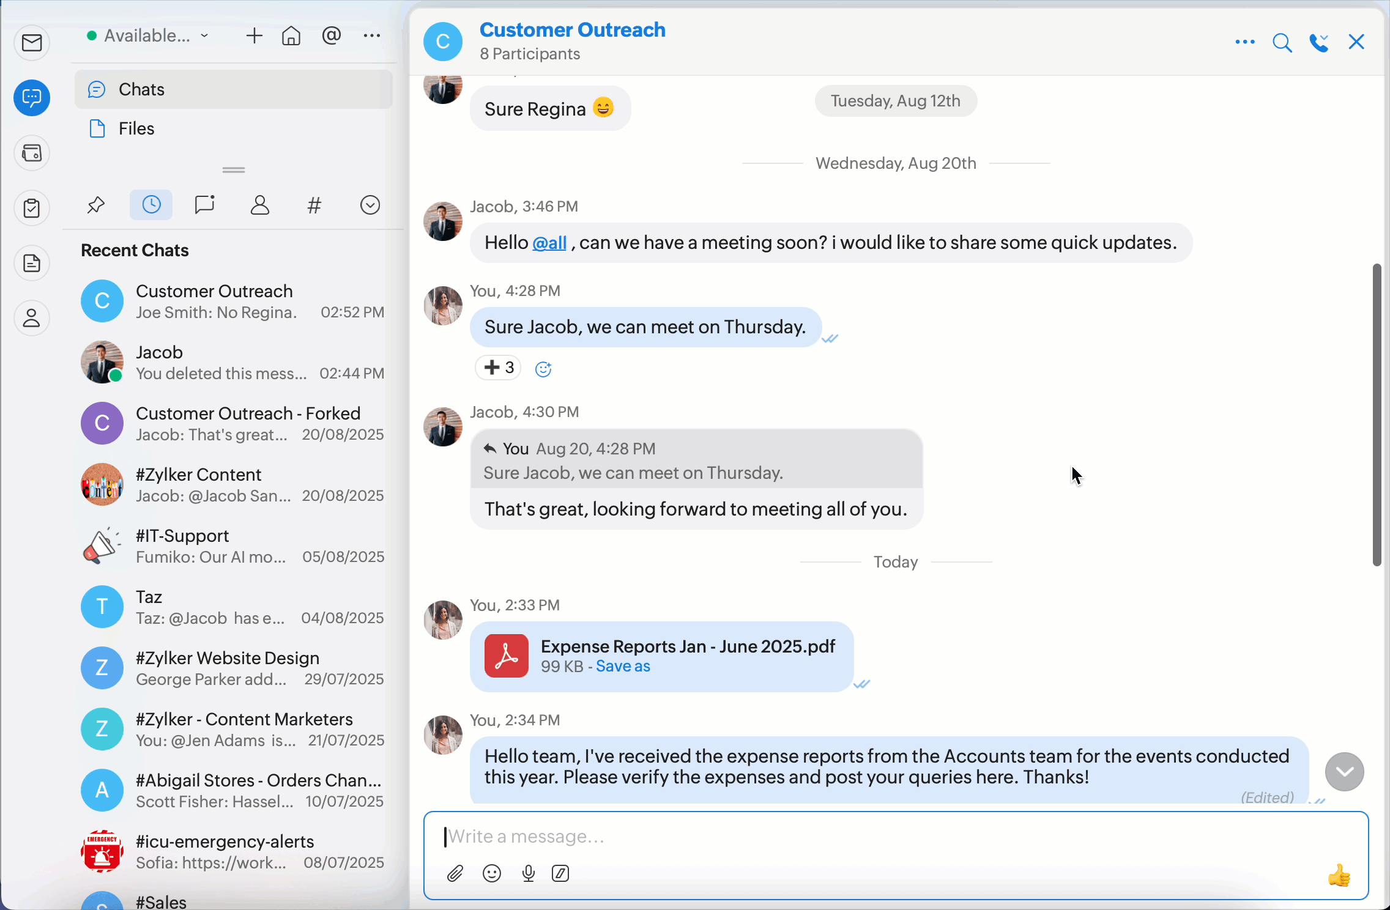Expand the circled chevron filter option

(x=370, y=205)
